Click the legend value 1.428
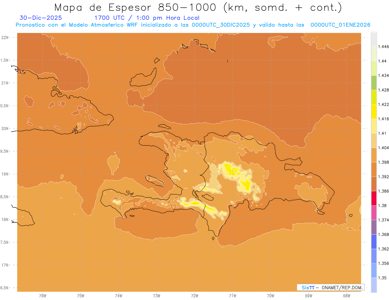This screenshot has height=300, width=389. coord(383,90)
